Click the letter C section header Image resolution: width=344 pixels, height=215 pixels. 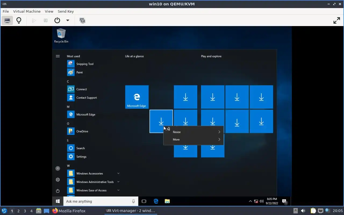tap(68, 81)
